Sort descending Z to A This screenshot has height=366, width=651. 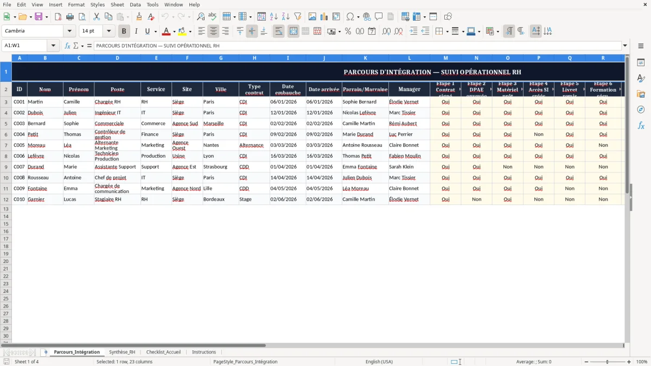coord(286,17)
